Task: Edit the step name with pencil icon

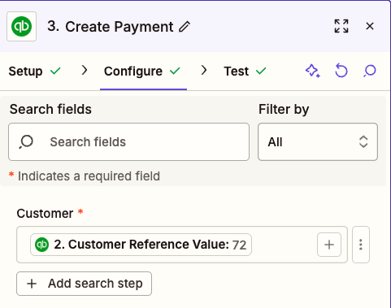Action: point(185,27)
